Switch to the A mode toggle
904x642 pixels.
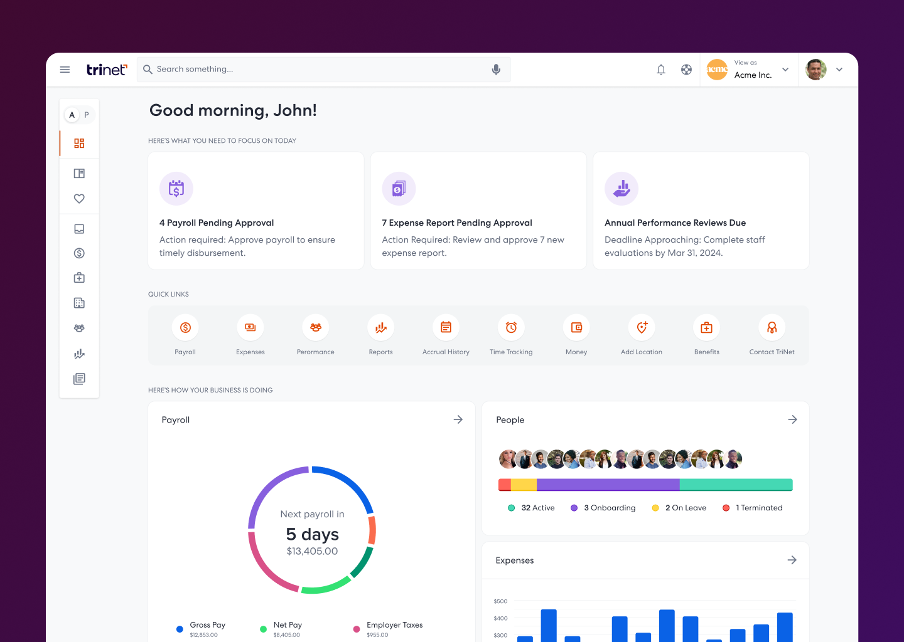[x=72, y=115]
